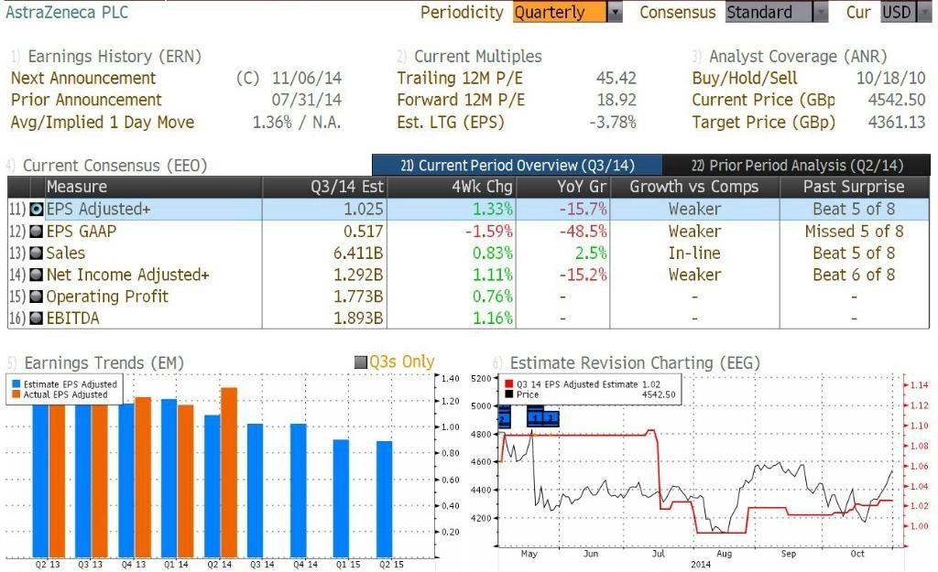
Task: Click the 4Wk Chg column header
Action: pos(452,187)
